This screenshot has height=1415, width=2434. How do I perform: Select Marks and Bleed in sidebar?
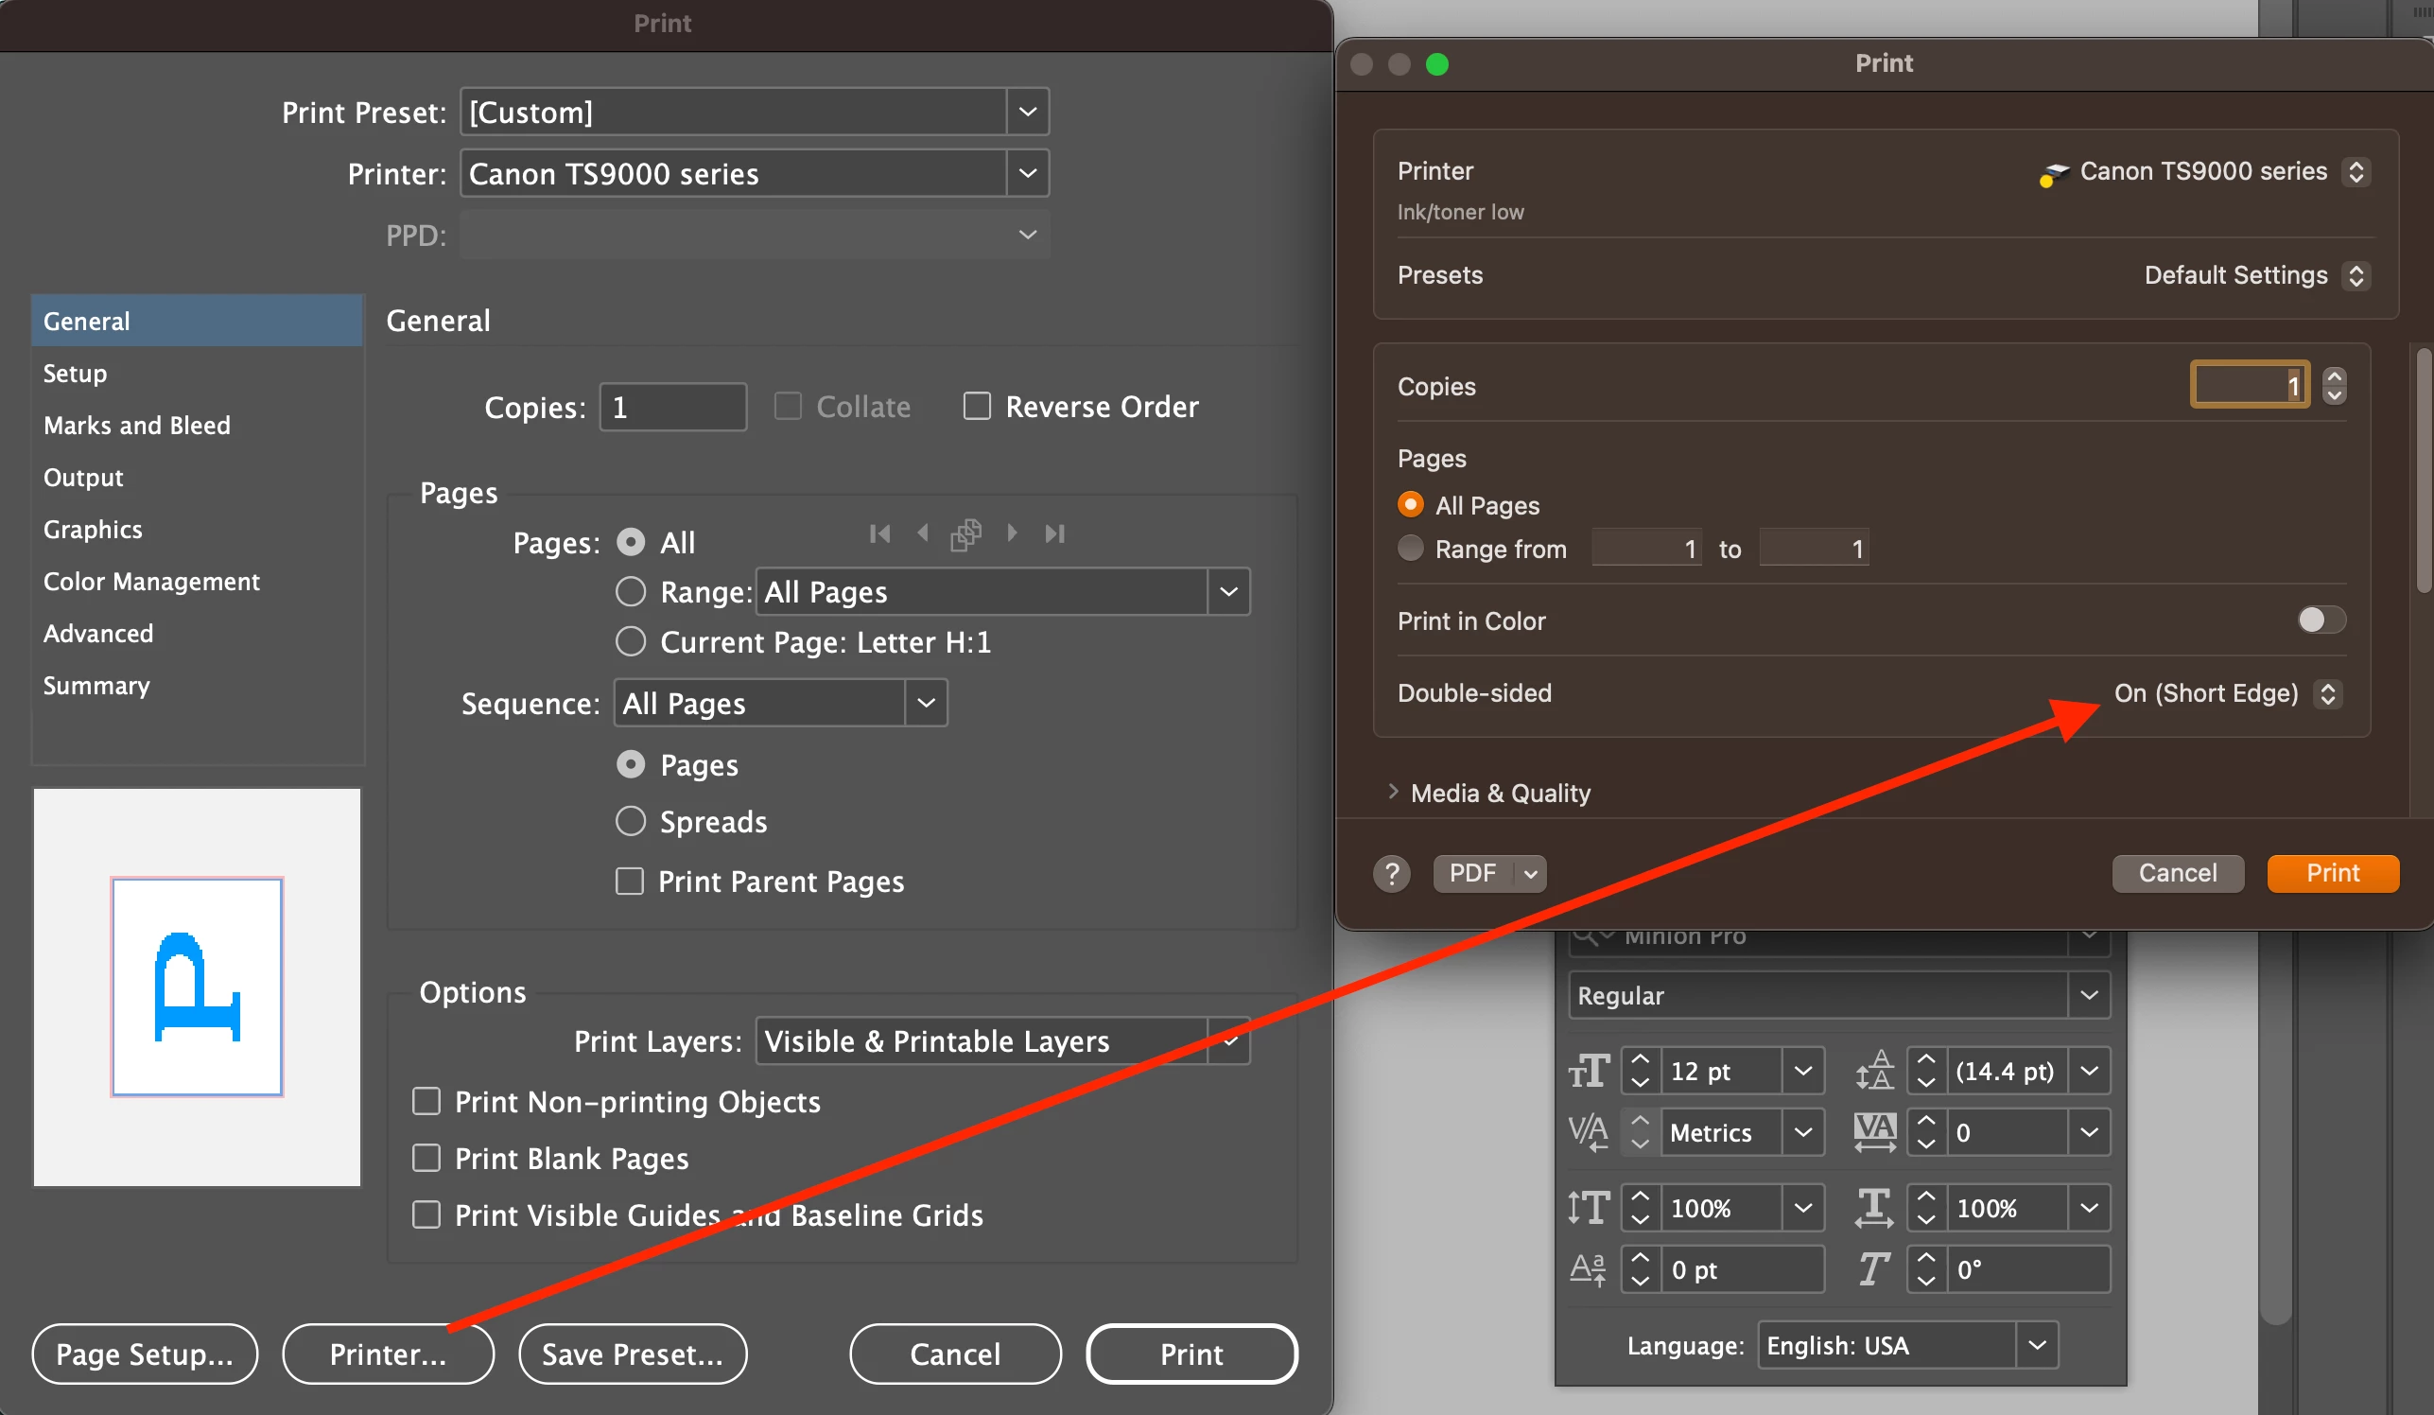[x=137, y=425]
